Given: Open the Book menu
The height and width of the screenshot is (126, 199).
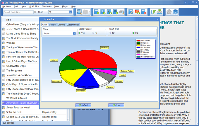Looking at the screenshot, I should point(16,6).
